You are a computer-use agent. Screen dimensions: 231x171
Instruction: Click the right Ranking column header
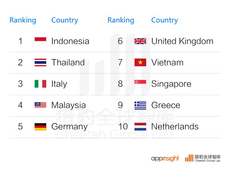121,20
